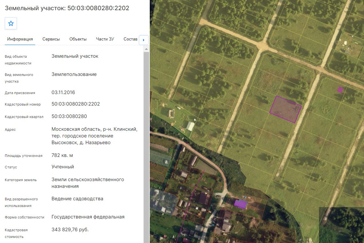The height and width of the screenshot is (243, 364).
Task: Click the Вид объекта недвижимости value Земельный участок
Action: point(75,56)
